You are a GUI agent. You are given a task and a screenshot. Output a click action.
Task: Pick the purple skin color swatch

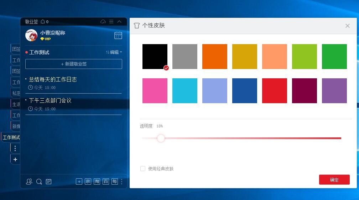point(334,91)
